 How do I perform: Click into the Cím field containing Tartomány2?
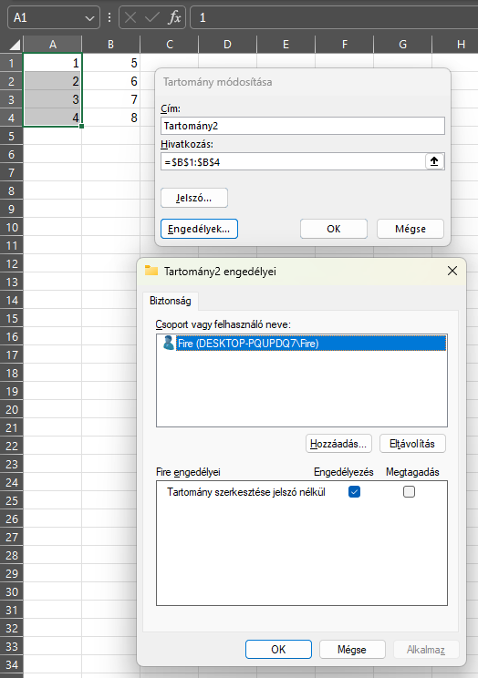click(x=303, y=126)
